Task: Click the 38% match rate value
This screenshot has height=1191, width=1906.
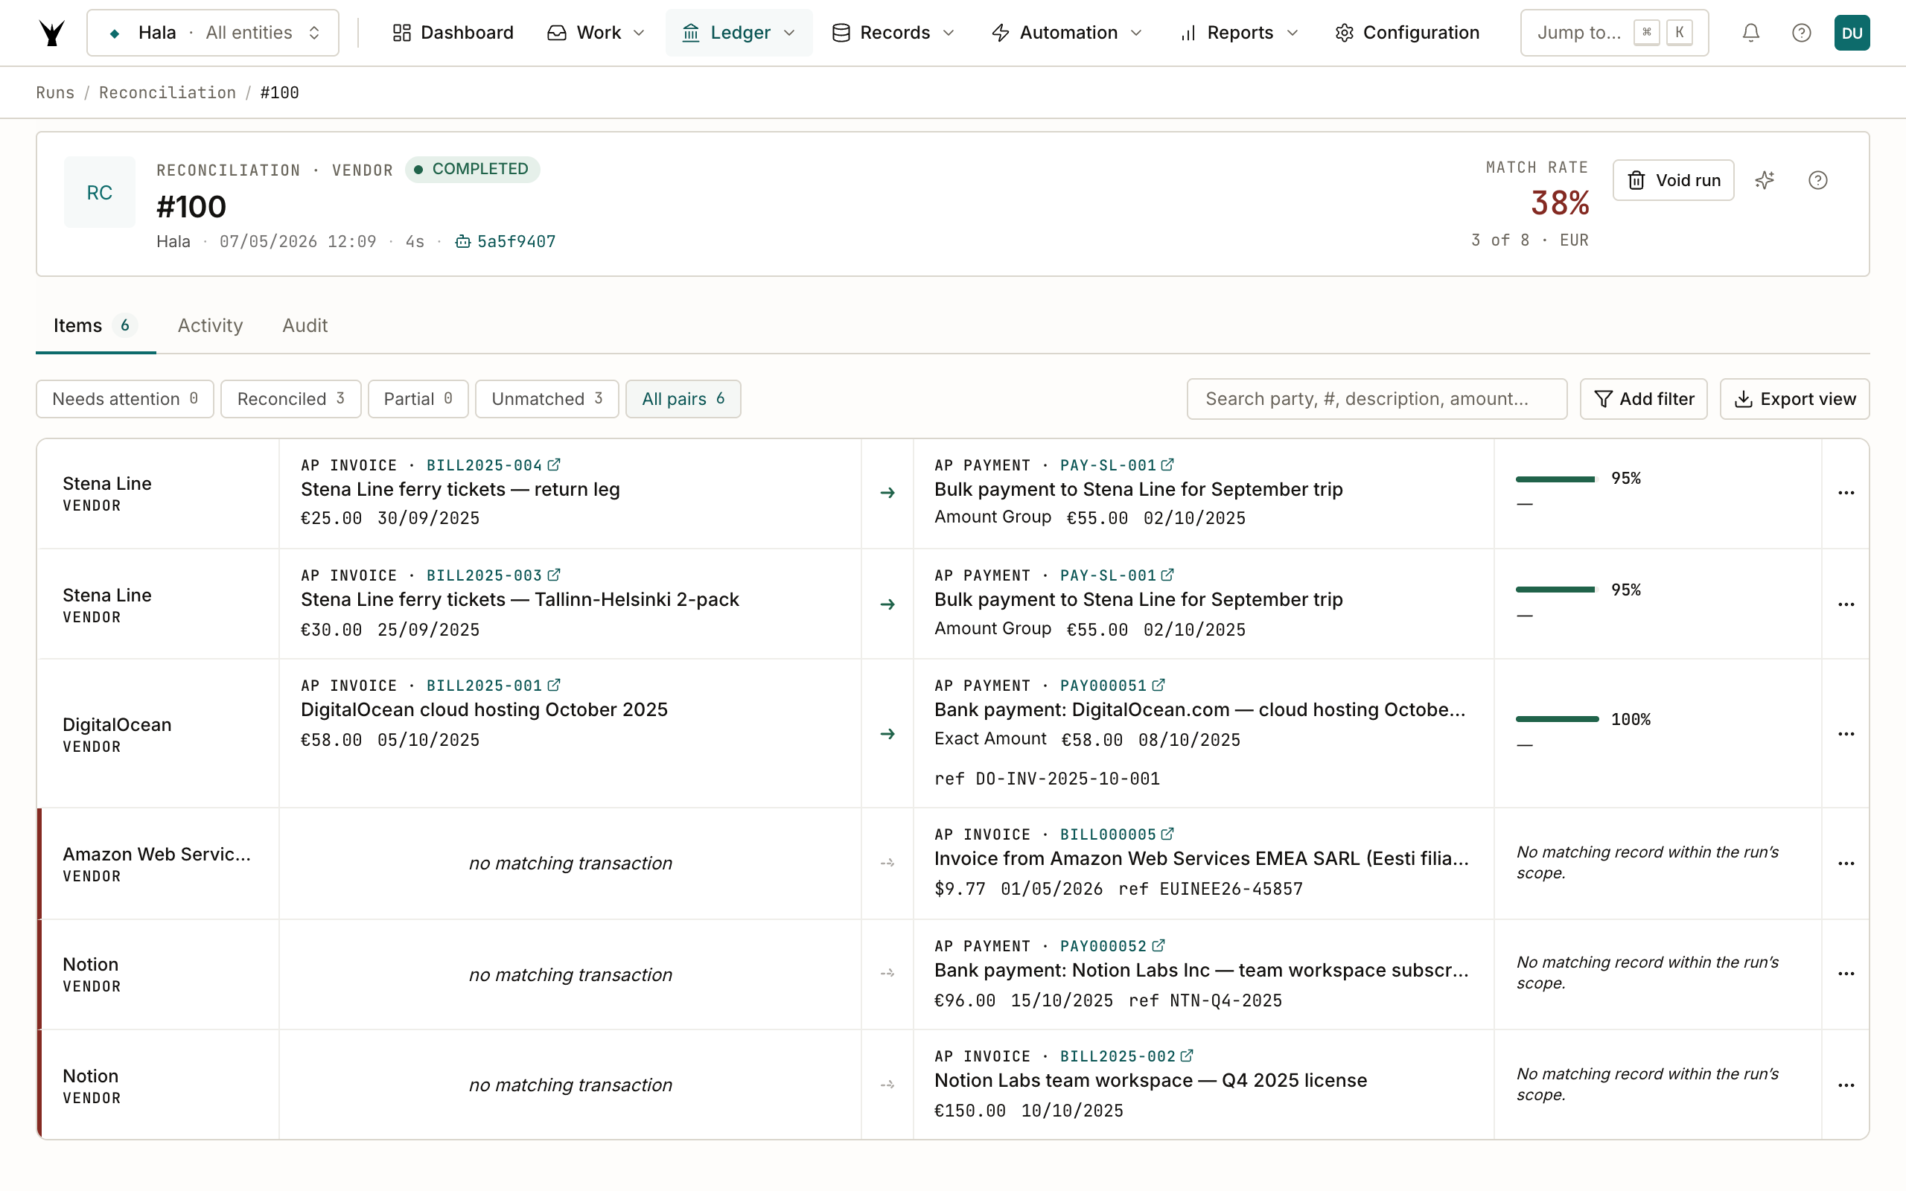Action: click(x=1560, y=203)
